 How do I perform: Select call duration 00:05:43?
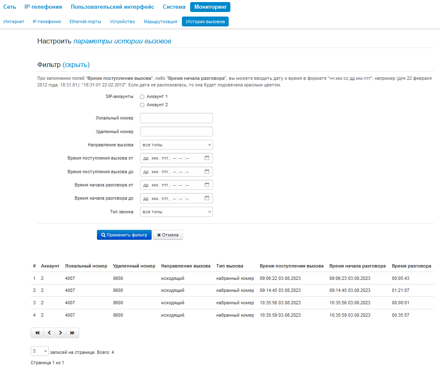401,278
